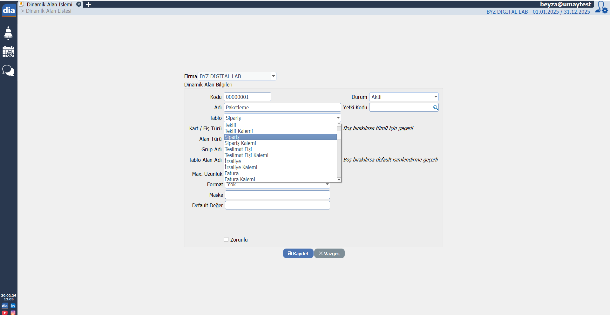Viewport: 610px width, 315px height.
Task: Open the calendar scheduler icon
Action: coord(8,51)
